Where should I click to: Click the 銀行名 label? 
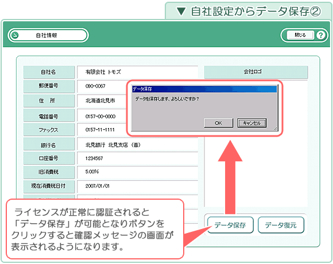(x=49, y=145)
